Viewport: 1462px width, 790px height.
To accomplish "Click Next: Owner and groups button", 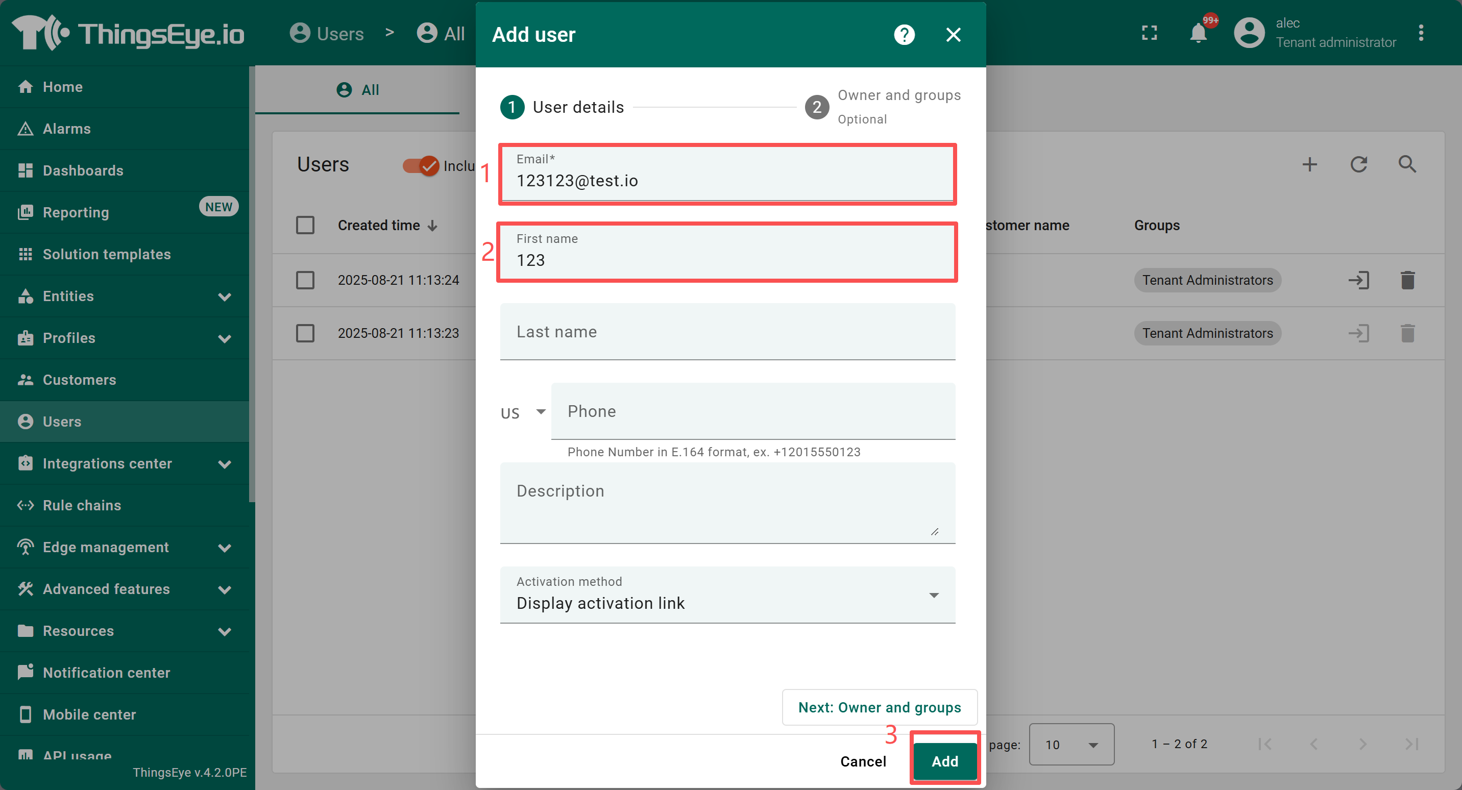I will tap(879, 707).
